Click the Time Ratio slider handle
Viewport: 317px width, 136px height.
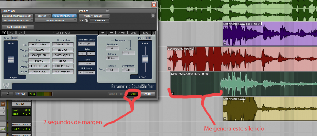point(11,59)
